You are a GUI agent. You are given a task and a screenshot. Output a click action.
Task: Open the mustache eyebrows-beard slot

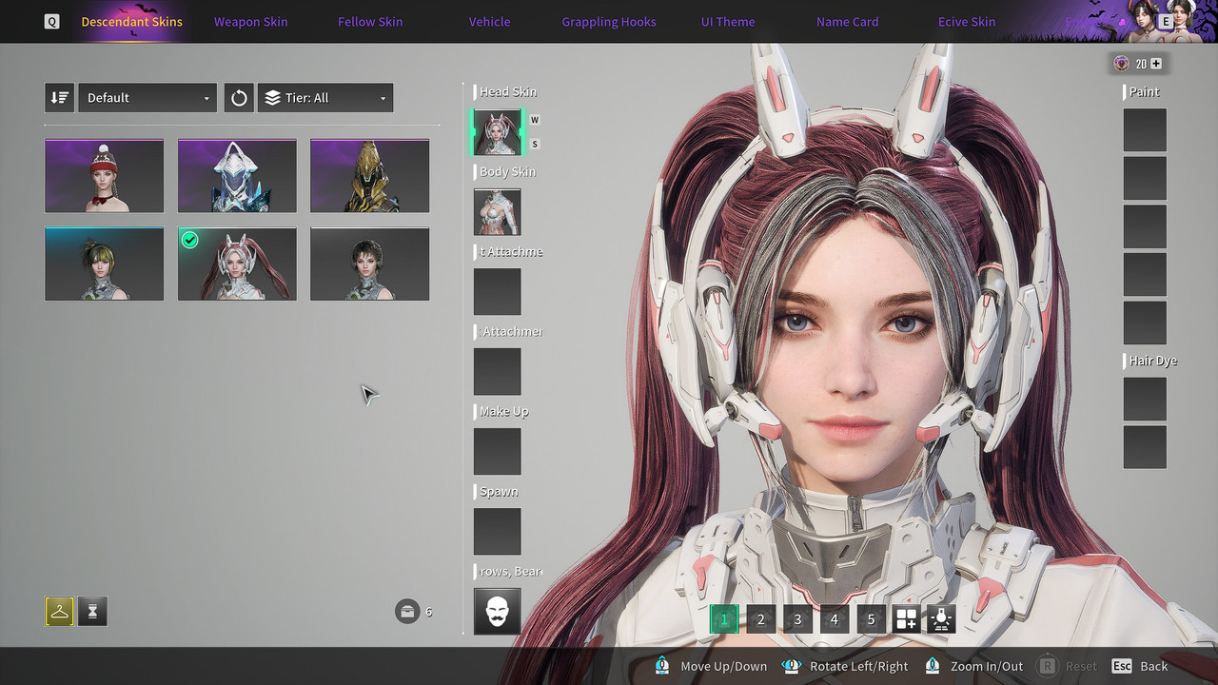pyautogui.click(x=497, y=611)
